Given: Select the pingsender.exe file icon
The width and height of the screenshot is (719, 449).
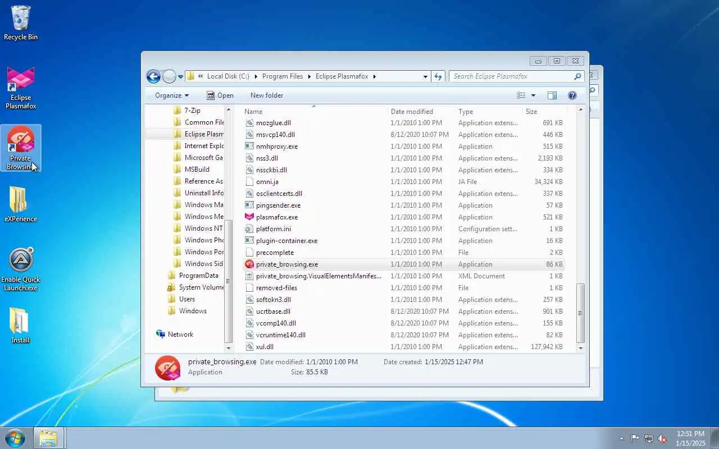Looking at the screenshot, I should click(250, 205).
